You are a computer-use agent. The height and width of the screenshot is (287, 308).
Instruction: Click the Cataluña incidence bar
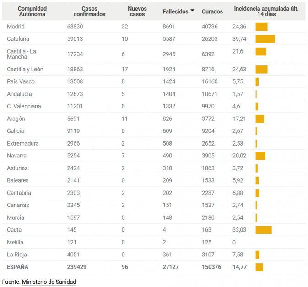click(x=265, y=39)
